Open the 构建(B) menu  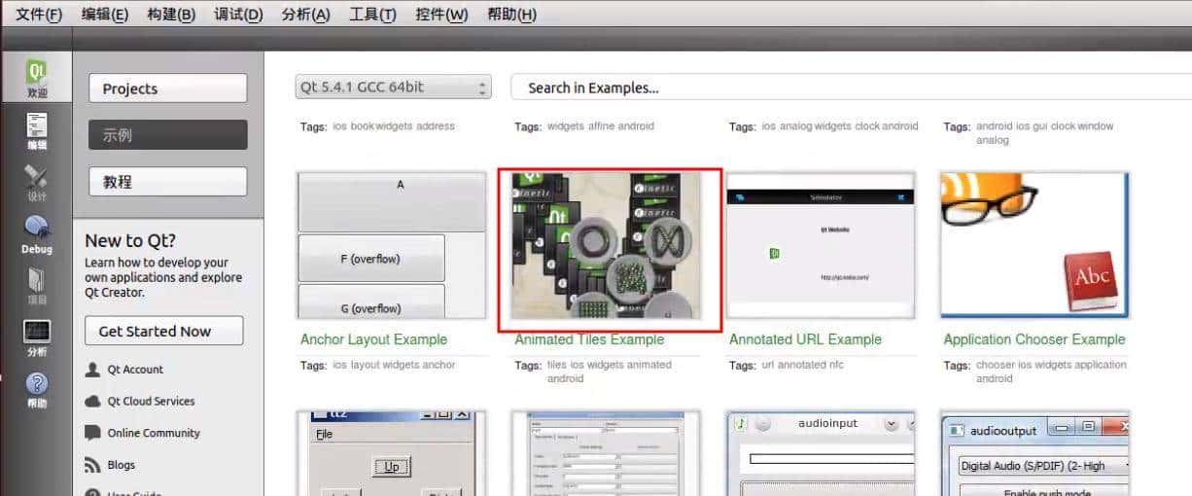171,15
